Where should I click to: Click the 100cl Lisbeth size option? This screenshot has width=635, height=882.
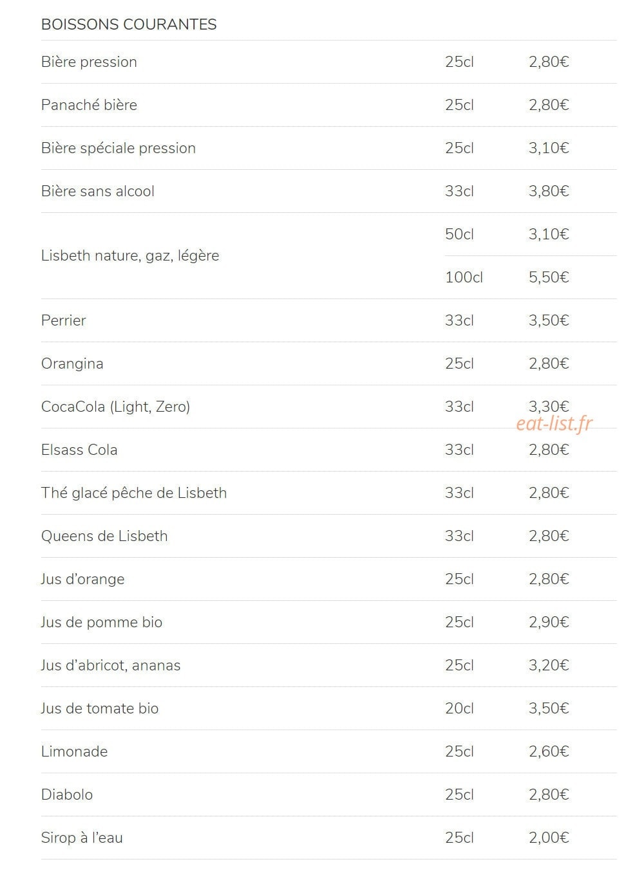464,277
